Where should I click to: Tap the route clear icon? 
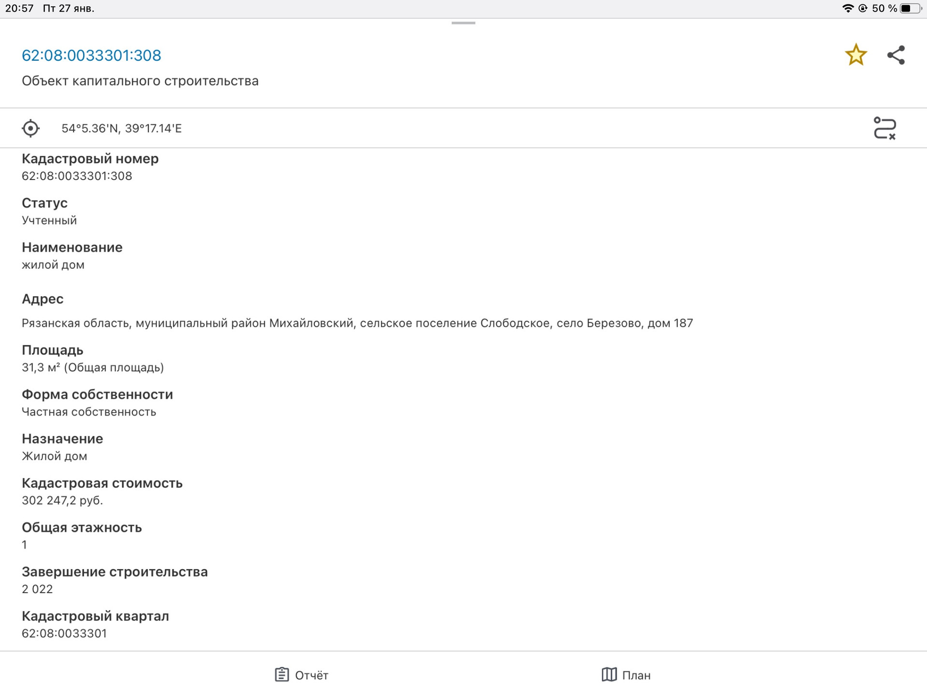pyautogui.click(x=885, y=128)
